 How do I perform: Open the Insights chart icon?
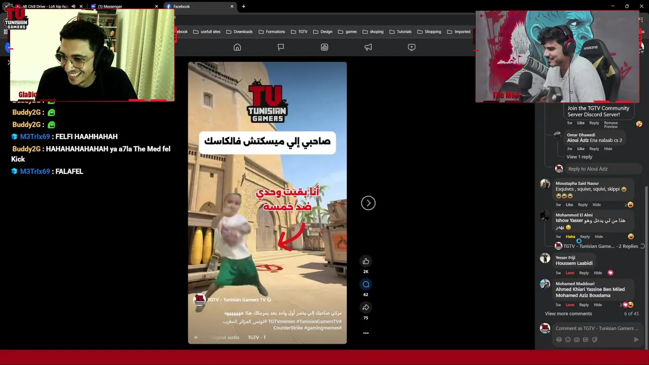[324, 47]
